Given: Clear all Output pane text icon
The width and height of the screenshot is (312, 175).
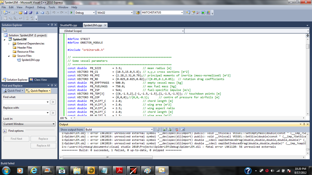Looking at the screenshot, I should 176,129.
